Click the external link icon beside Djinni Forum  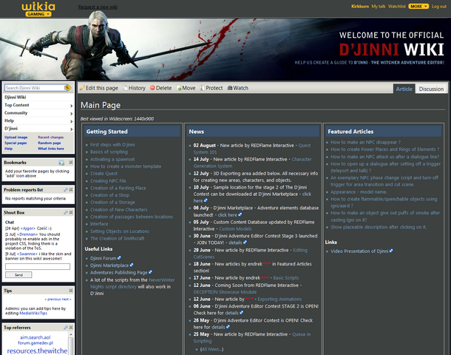119,258
